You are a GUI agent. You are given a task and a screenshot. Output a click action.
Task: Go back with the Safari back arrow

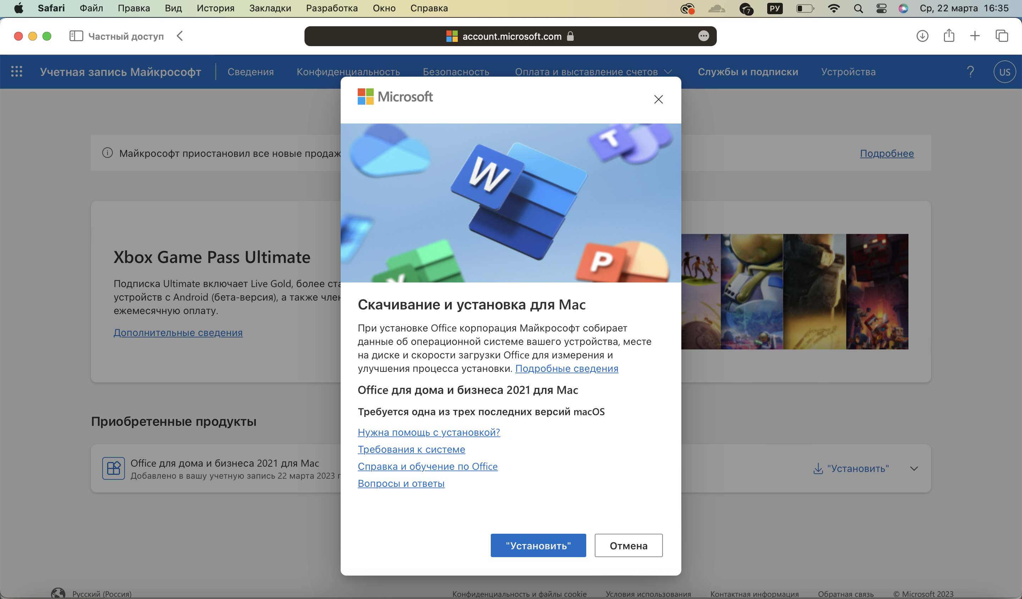pos(180,36)
